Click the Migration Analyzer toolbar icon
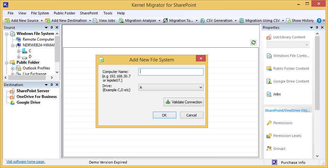 point(121,20)
